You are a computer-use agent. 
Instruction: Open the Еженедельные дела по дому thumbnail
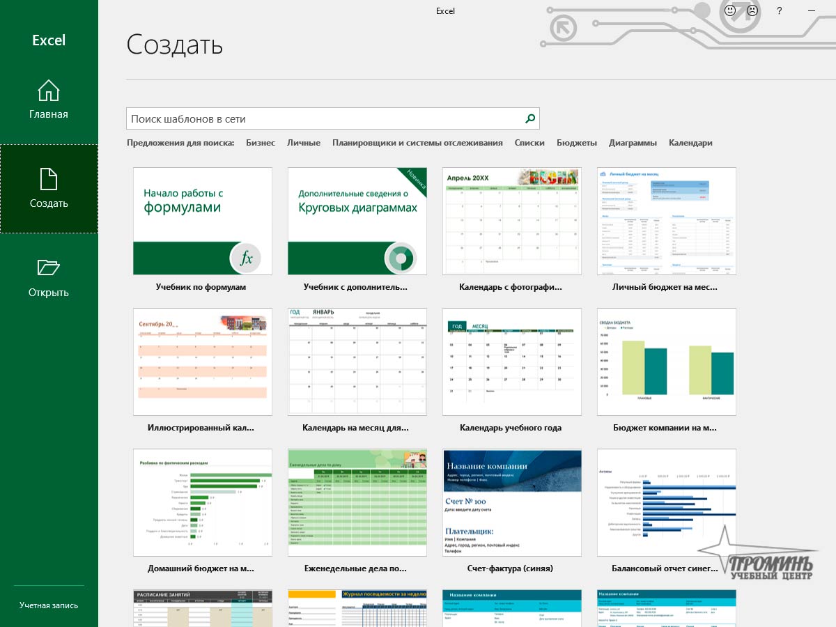tap(357, 502)
